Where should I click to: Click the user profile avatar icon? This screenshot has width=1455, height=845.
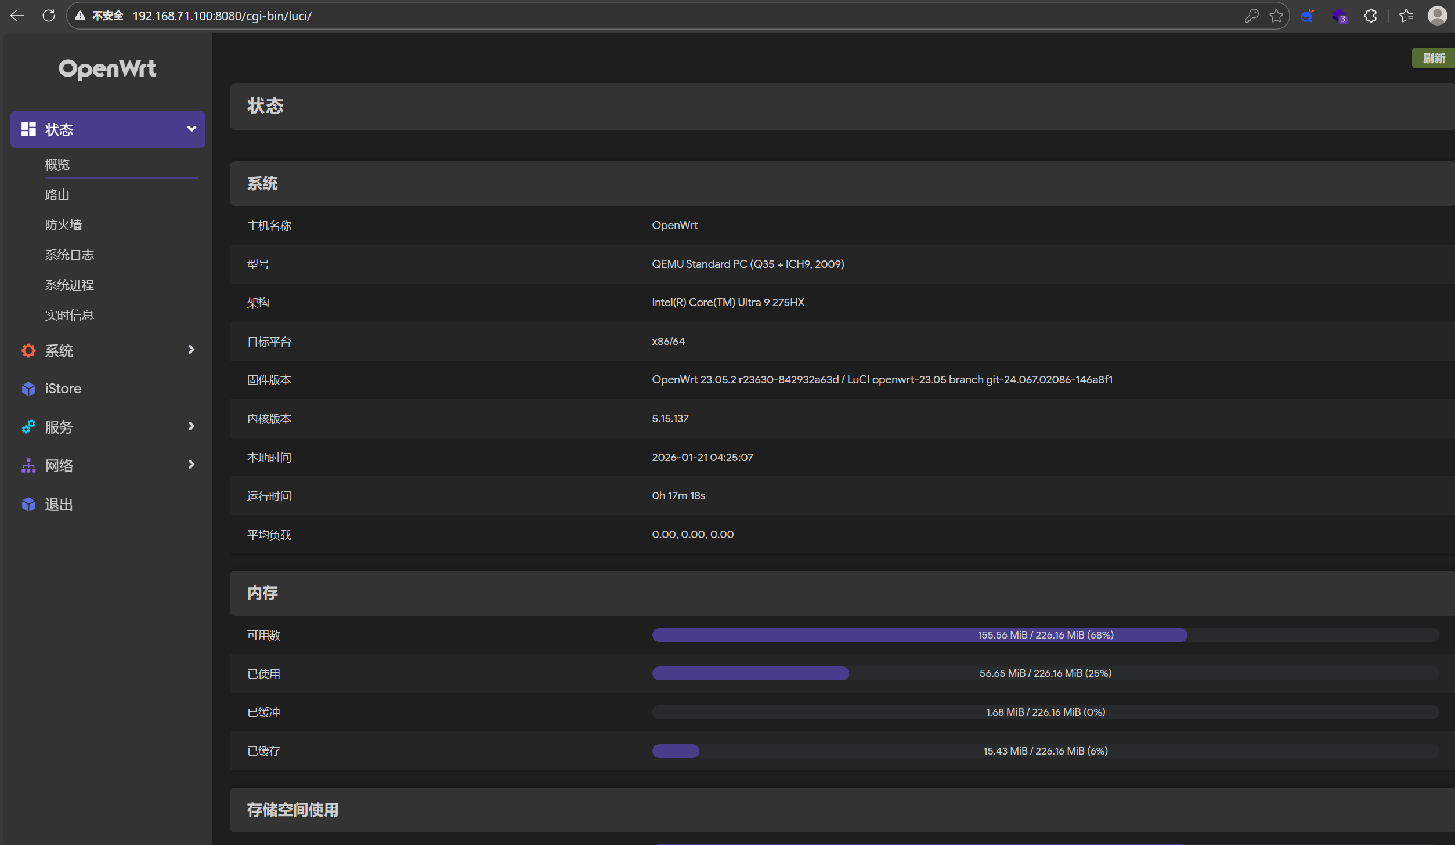[1437, 16]
